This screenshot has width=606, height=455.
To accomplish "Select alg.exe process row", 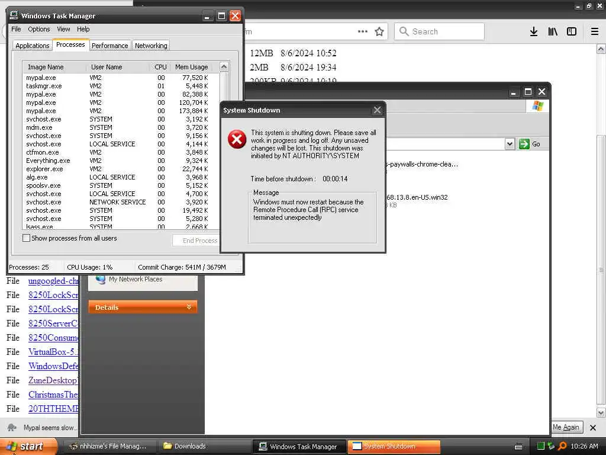I will pos(121,177).
